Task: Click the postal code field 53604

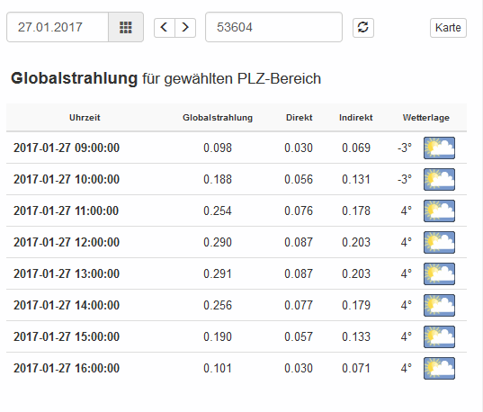Action: 273,27
